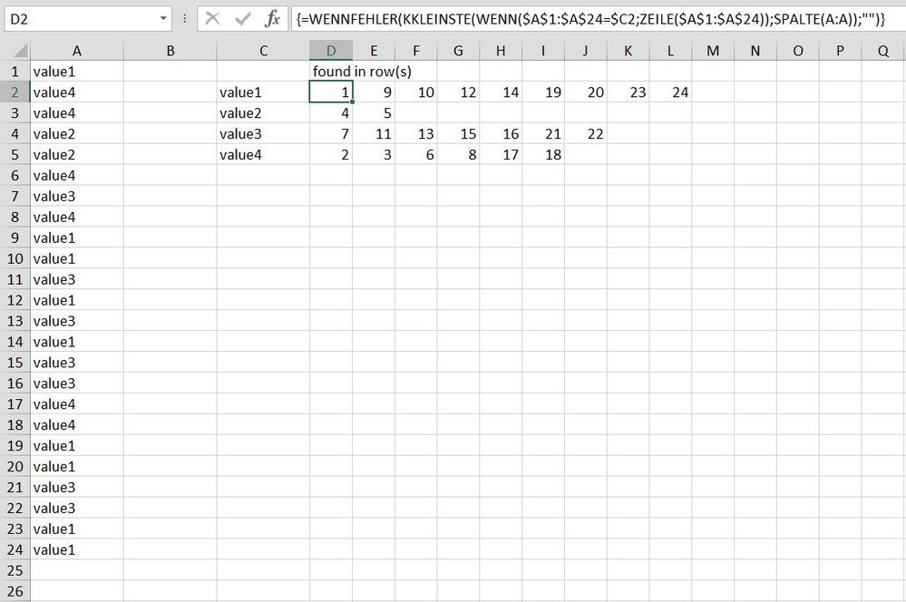Select column L header
This screenshot has height=602, width=906.
[670, 51]
